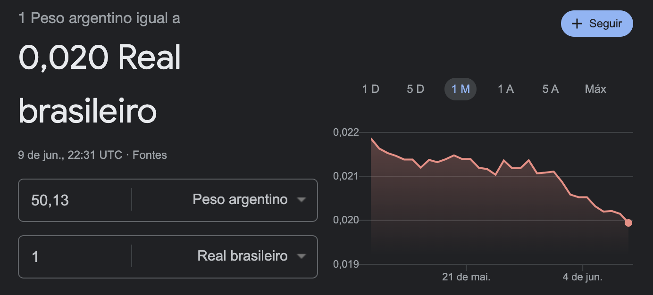Image resolution: width=653 pixels, height=295 pixels.
Task: Click the plus icon on Seguir button
Action: [x=577, y=24]
